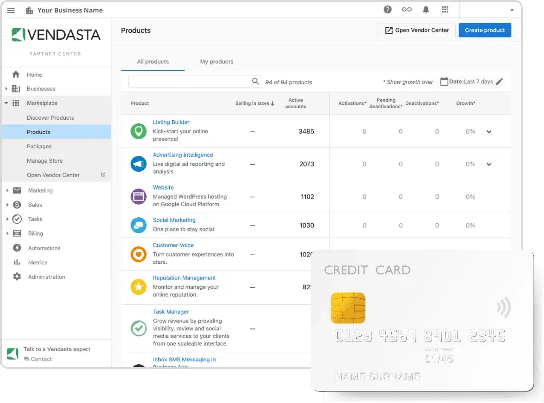
Task: Open the notifications bell
Action: click(x=426, y=10)
